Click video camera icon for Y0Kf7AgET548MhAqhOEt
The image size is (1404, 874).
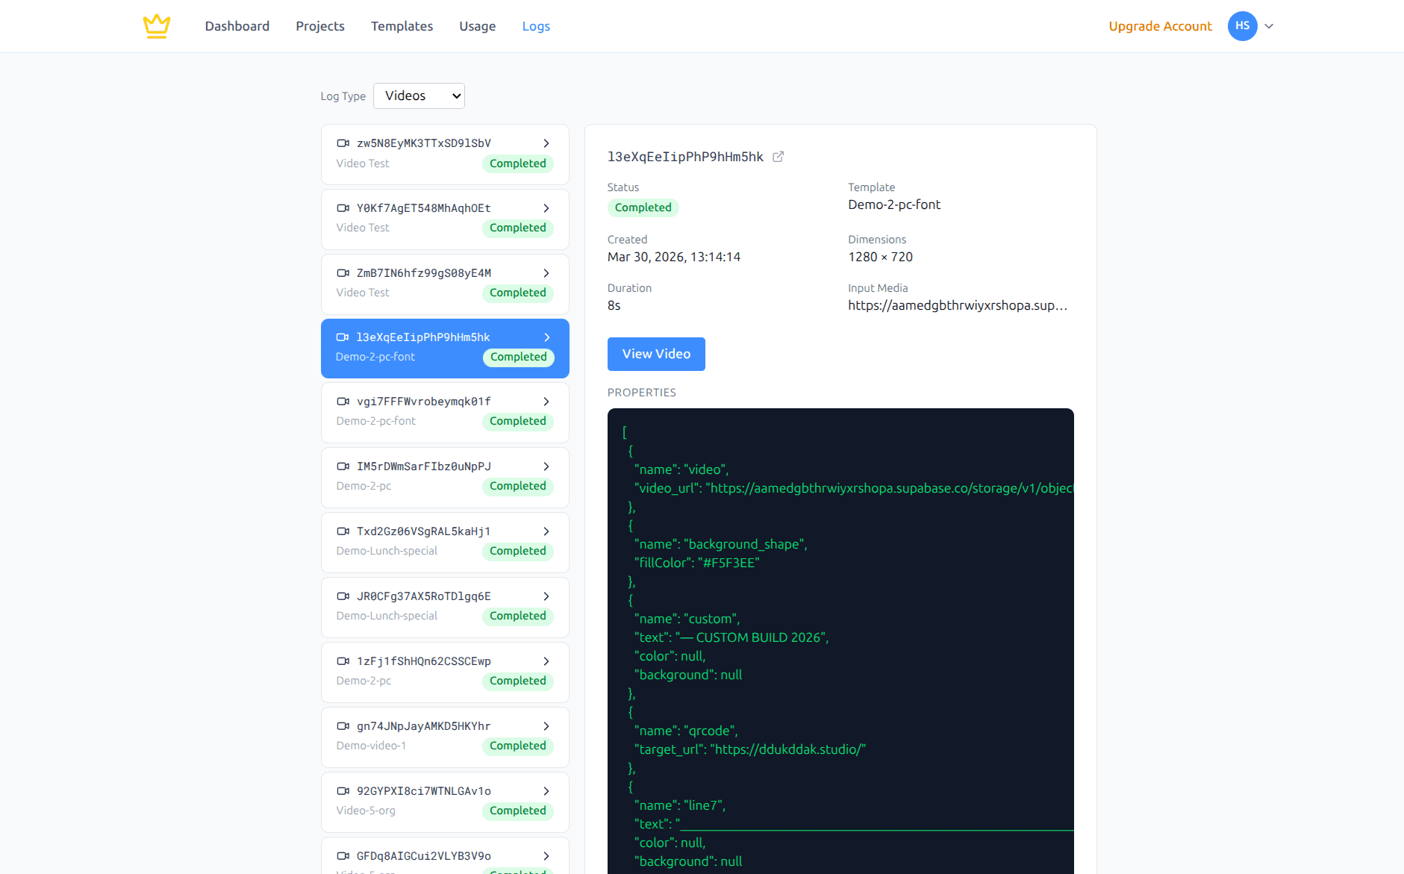click(x=343, y=208)
